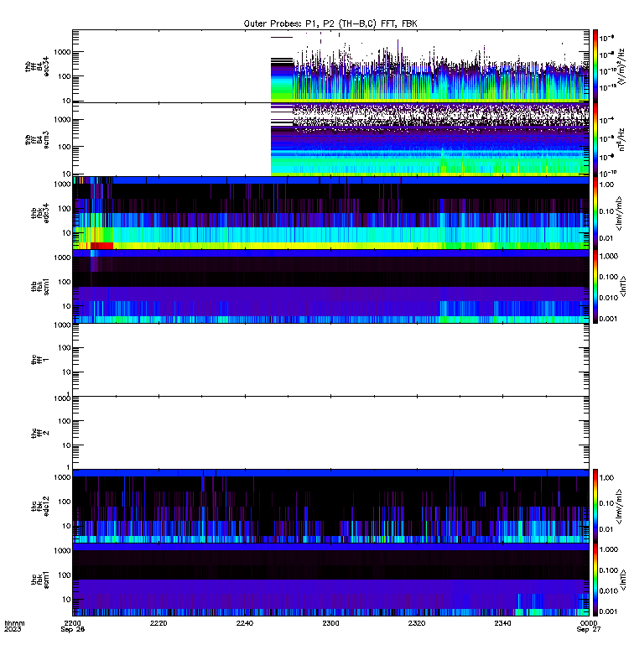Click the thb fff scm3 spectrogram data region

pos(429,139)
